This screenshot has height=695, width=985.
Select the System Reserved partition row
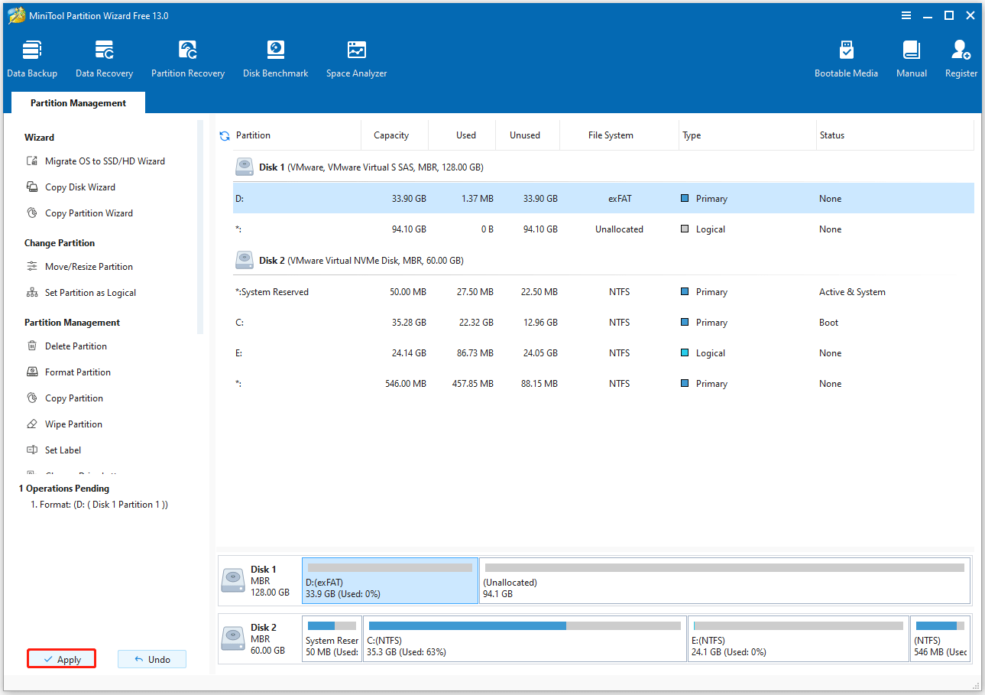point(382,291)
